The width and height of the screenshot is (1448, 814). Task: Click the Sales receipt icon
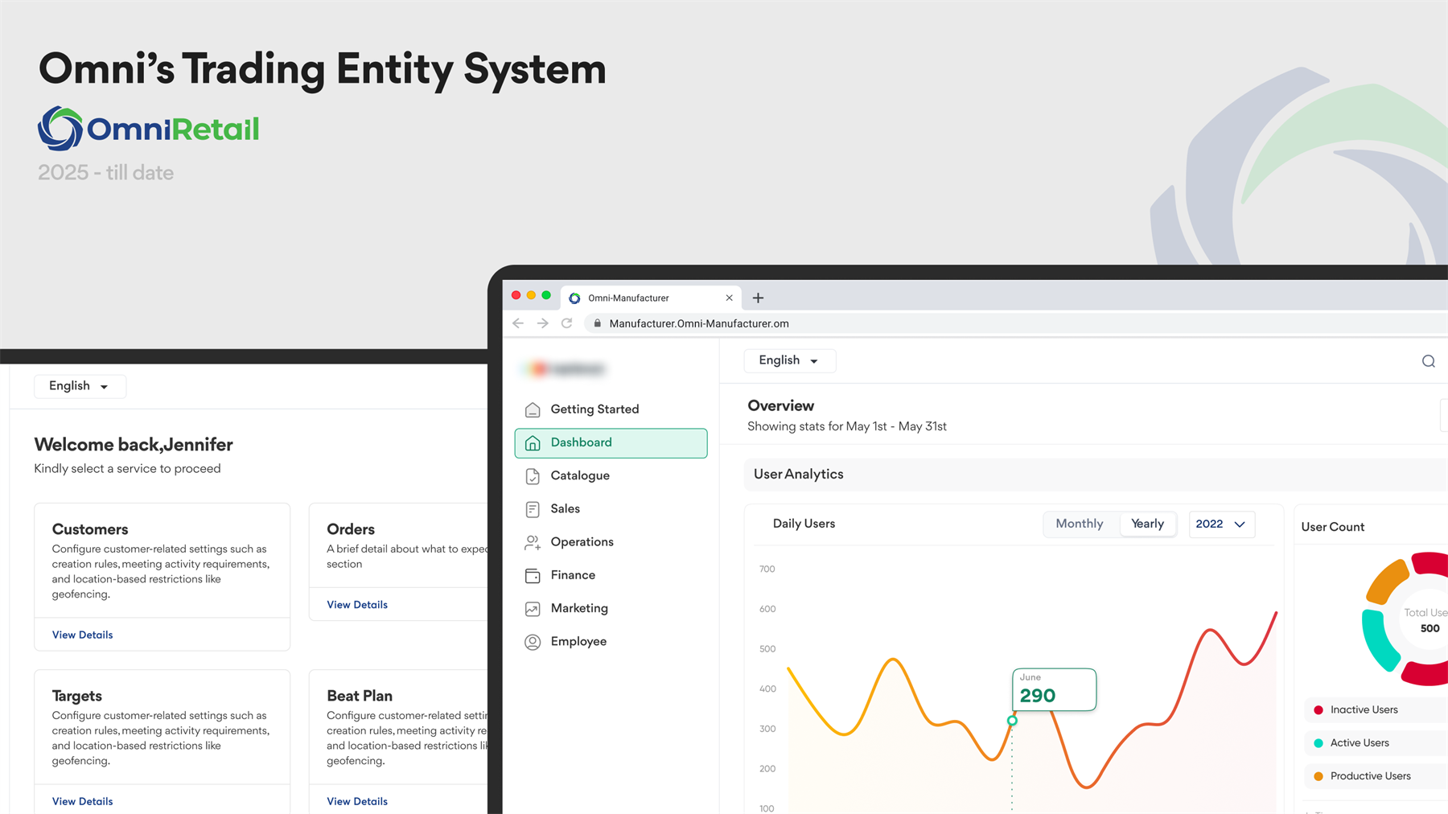pos(533,509)
